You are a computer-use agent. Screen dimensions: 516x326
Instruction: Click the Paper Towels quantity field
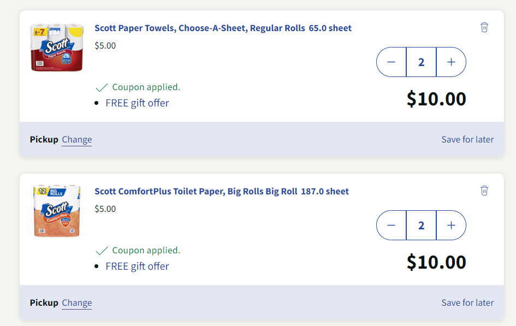[421, 62]
